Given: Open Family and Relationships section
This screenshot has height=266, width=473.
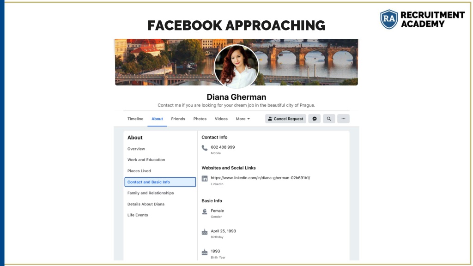Looking at the screenshot, I should [x=151, y=193].
